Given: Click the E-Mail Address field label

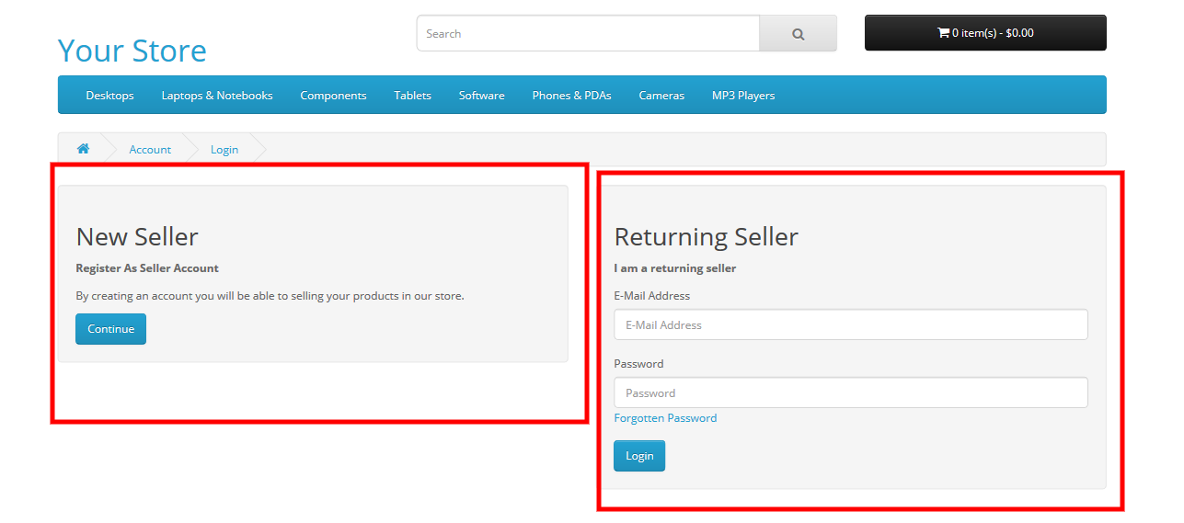Looking at the screenshot, I should (x=652, y=296).
